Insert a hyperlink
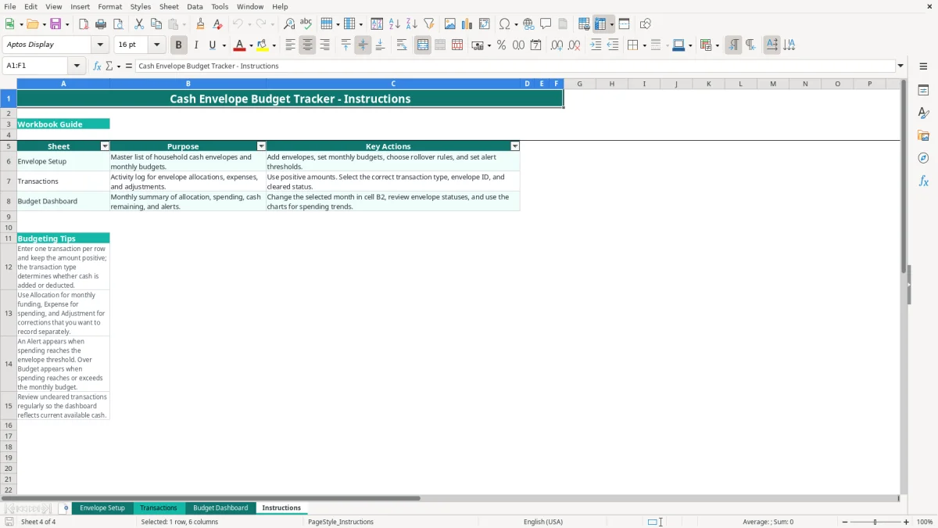 [x=528, y=24]
